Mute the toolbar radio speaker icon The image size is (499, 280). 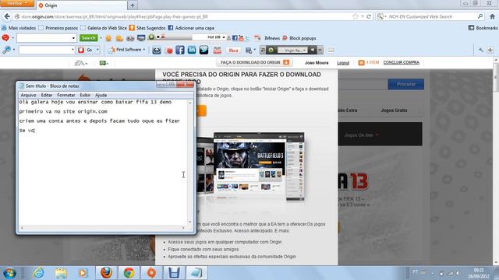(x=312, y=50)
